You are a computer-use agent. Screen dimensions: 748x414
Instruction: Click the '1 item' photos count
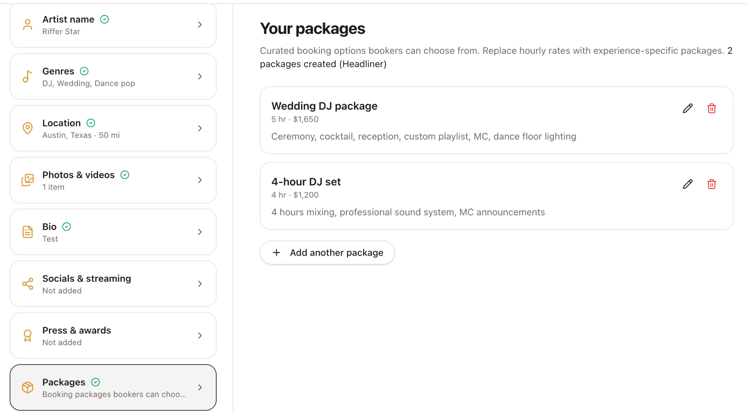point(53,187)
